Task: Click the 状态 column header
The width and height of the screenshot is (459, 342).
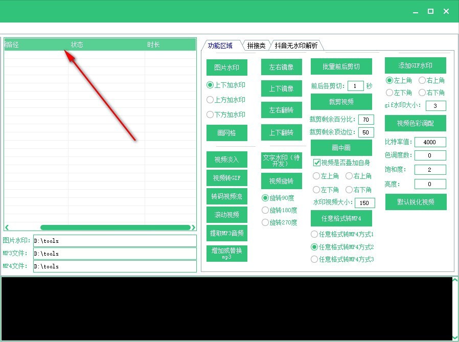Action: coord(106,44)
